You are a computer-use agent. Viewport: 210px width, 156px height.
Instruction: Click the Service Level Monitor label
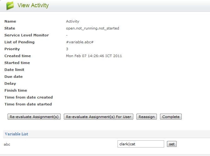(x=26, y=35)
